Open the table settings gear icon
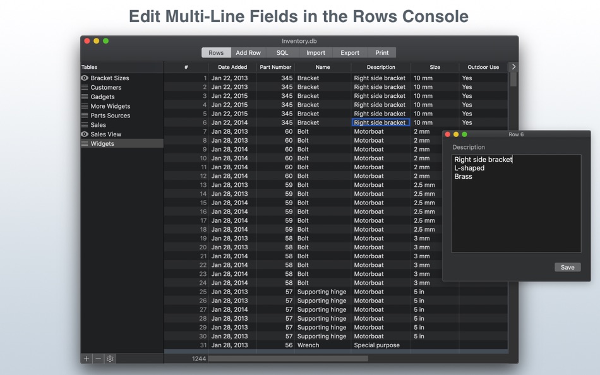 tap(110, 359)
